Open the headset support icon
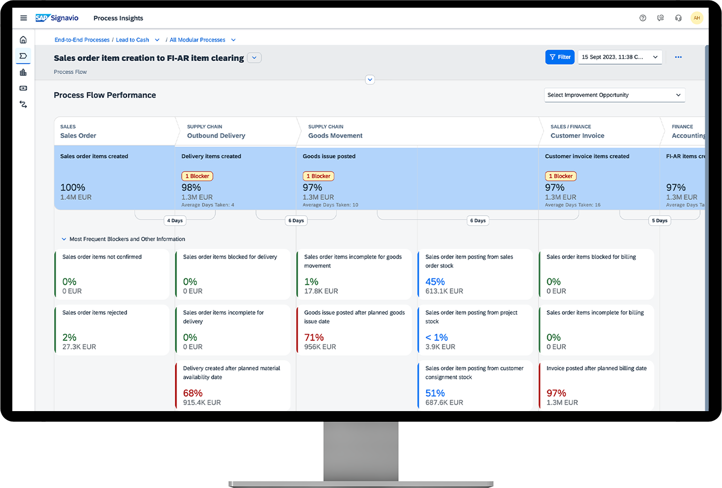This screenshot has height=488, width=722. [x=678, y=17]
